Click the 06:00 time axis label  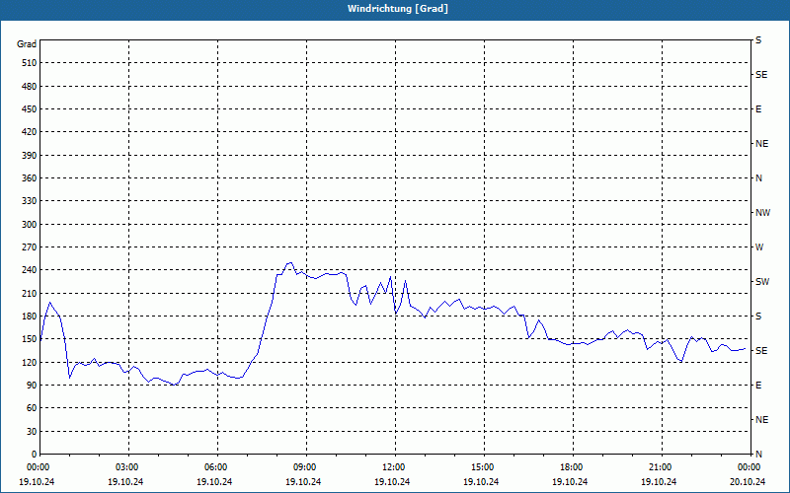217,467
